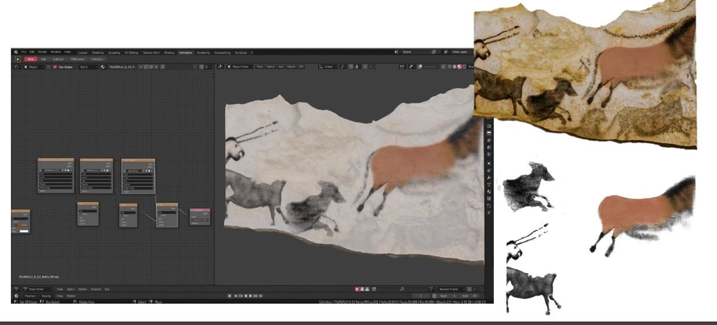Switch to the Texture Paint workspace tab

click(151, 52)
